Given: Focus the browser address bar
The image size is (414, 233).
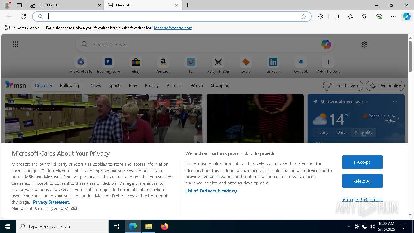Looking at the screenshot, I should click(x=171, y=17).
